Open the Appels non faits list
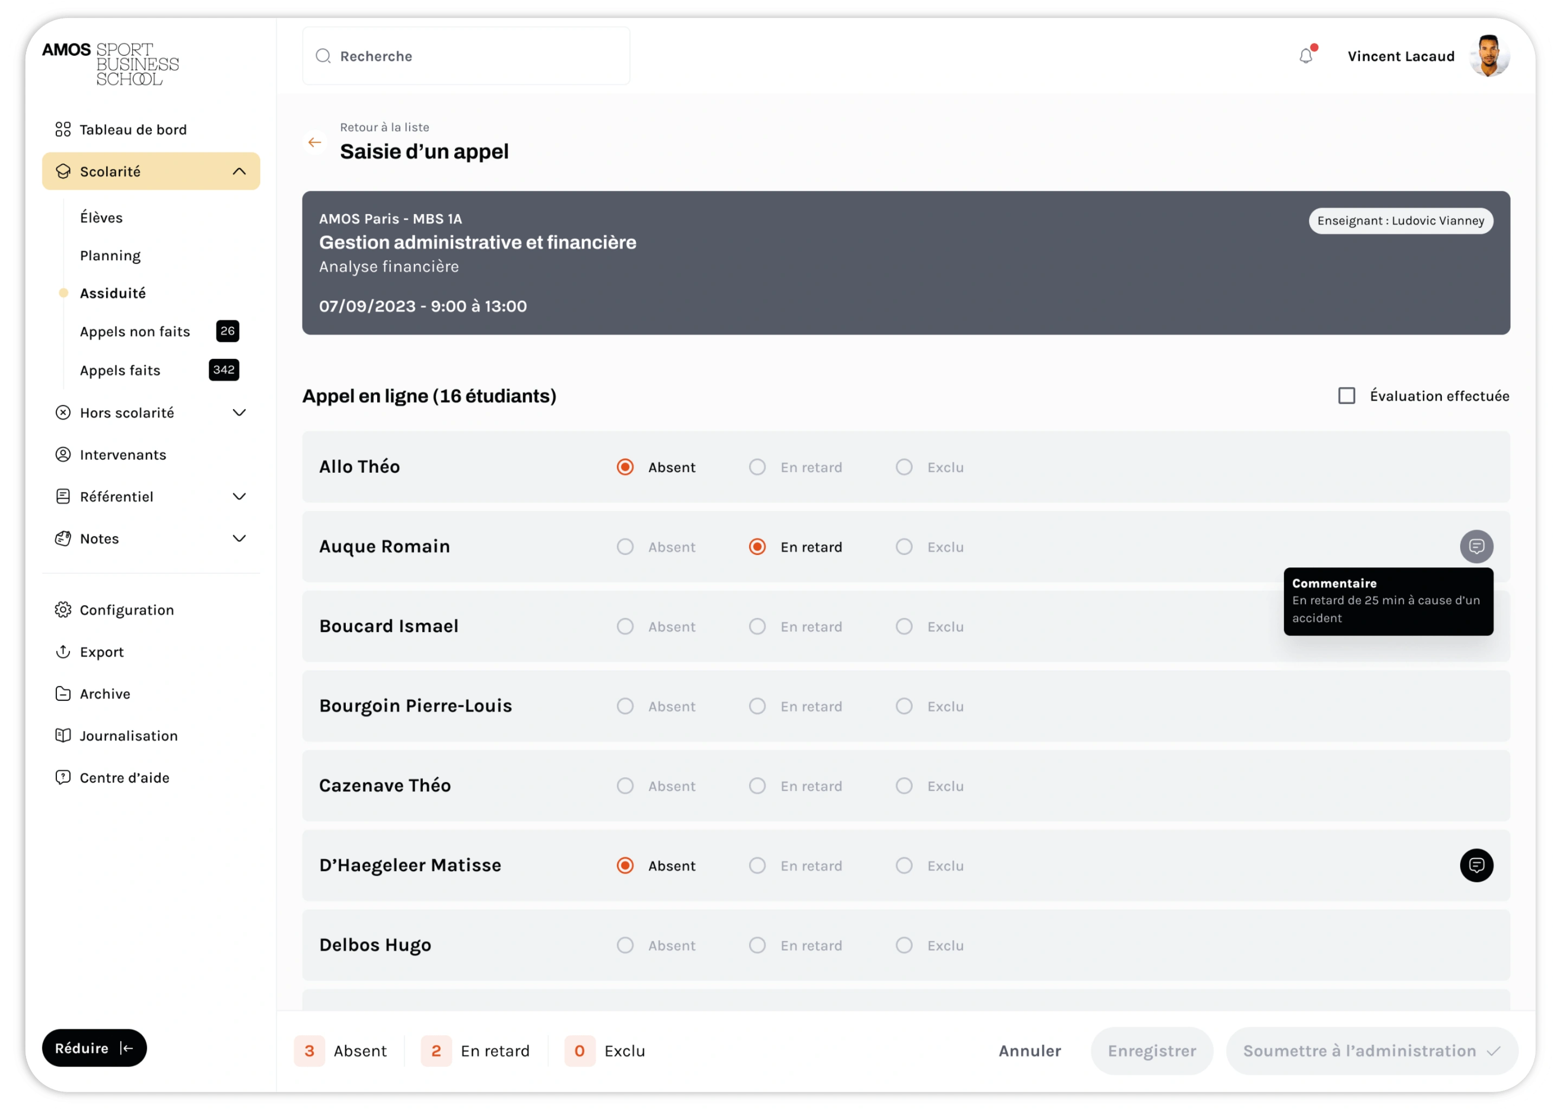Image resolution: width=1561 pixels, height=1110 pixels. pyautogui.click(x=136, y=332)
